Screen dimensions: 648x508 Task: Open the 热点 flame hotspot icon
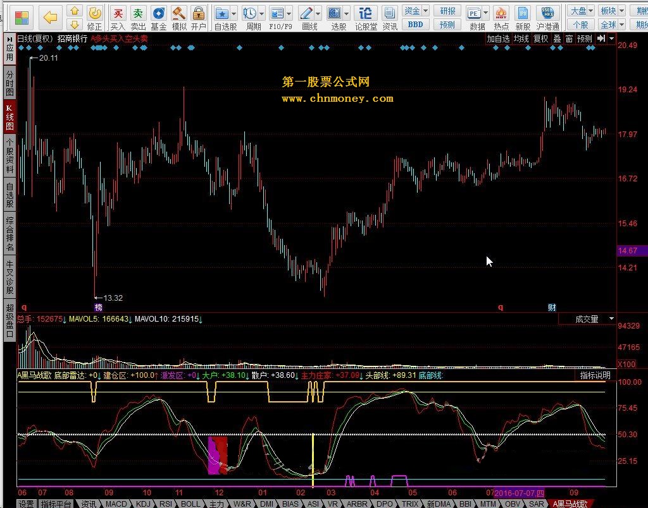pyautogui.click(x=501, y=14)
